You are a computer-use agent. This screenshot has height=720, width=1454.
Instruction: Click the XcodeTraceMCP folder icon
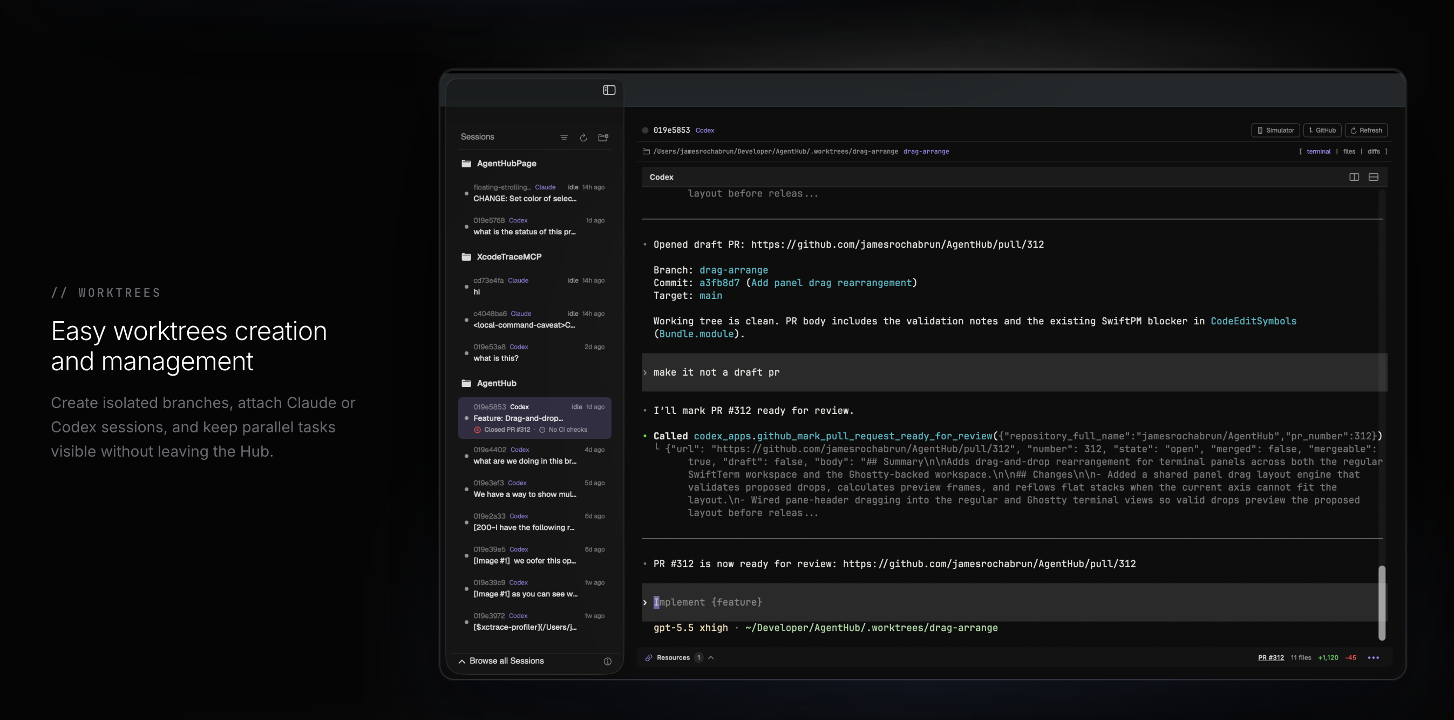[x=466, y=257]
